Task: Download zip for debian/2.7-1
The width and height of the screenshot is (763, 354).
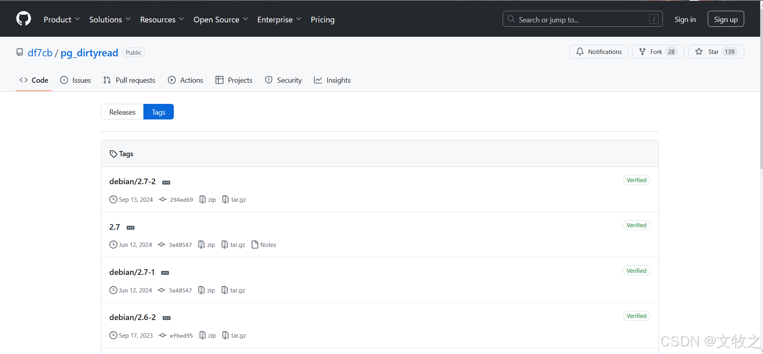Action: pos(207,290)
